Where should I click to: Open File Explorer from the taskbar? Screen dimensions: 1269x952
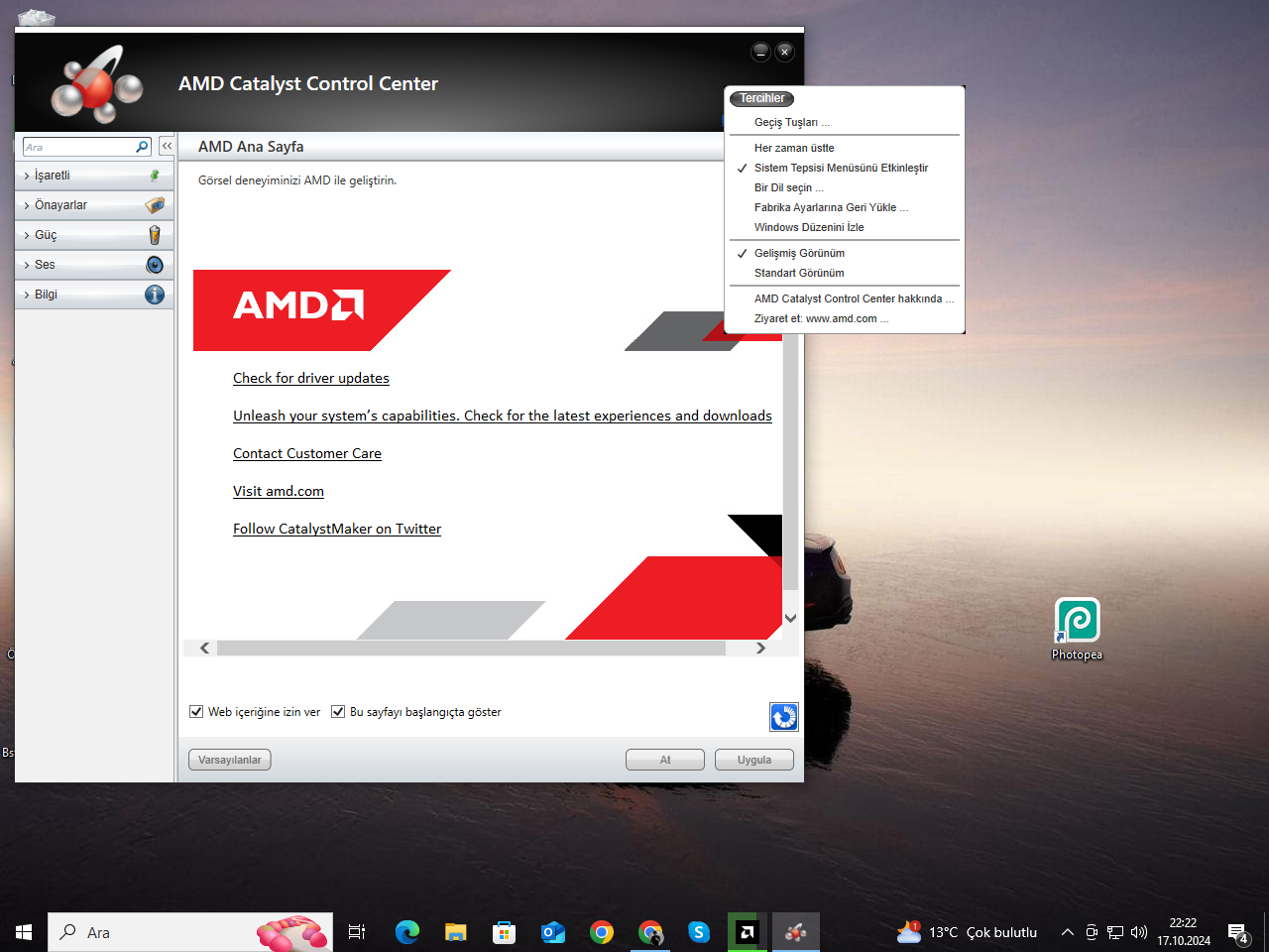[455, 932]
